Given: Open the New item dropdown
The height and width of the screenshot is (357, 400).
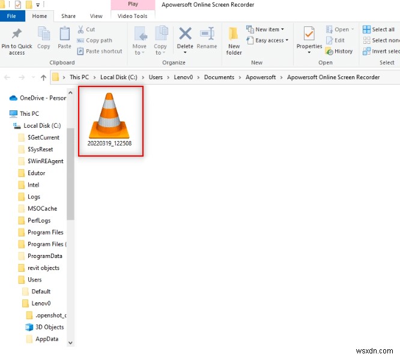Looking at the screenshot, I should pyautogui.click(x=265, y=29).
